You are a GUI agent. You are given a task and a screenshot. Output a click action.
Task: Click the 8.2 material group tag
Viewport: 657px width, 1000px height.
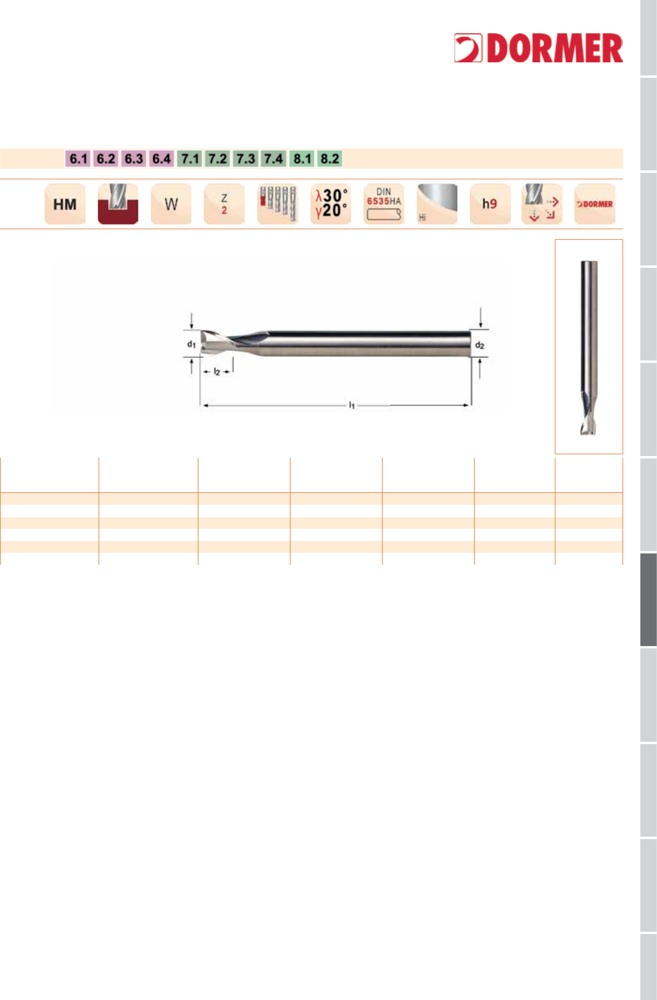tap(330, 159)
